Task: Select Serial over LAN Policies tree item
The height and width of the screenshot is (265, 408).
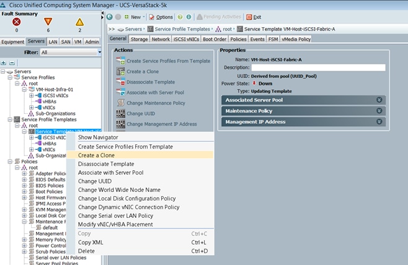Action: [61, 258]
